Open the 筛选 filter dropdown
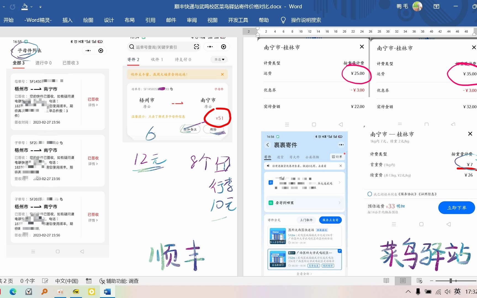Screen dimensions: 477x298 click(219, 60)
